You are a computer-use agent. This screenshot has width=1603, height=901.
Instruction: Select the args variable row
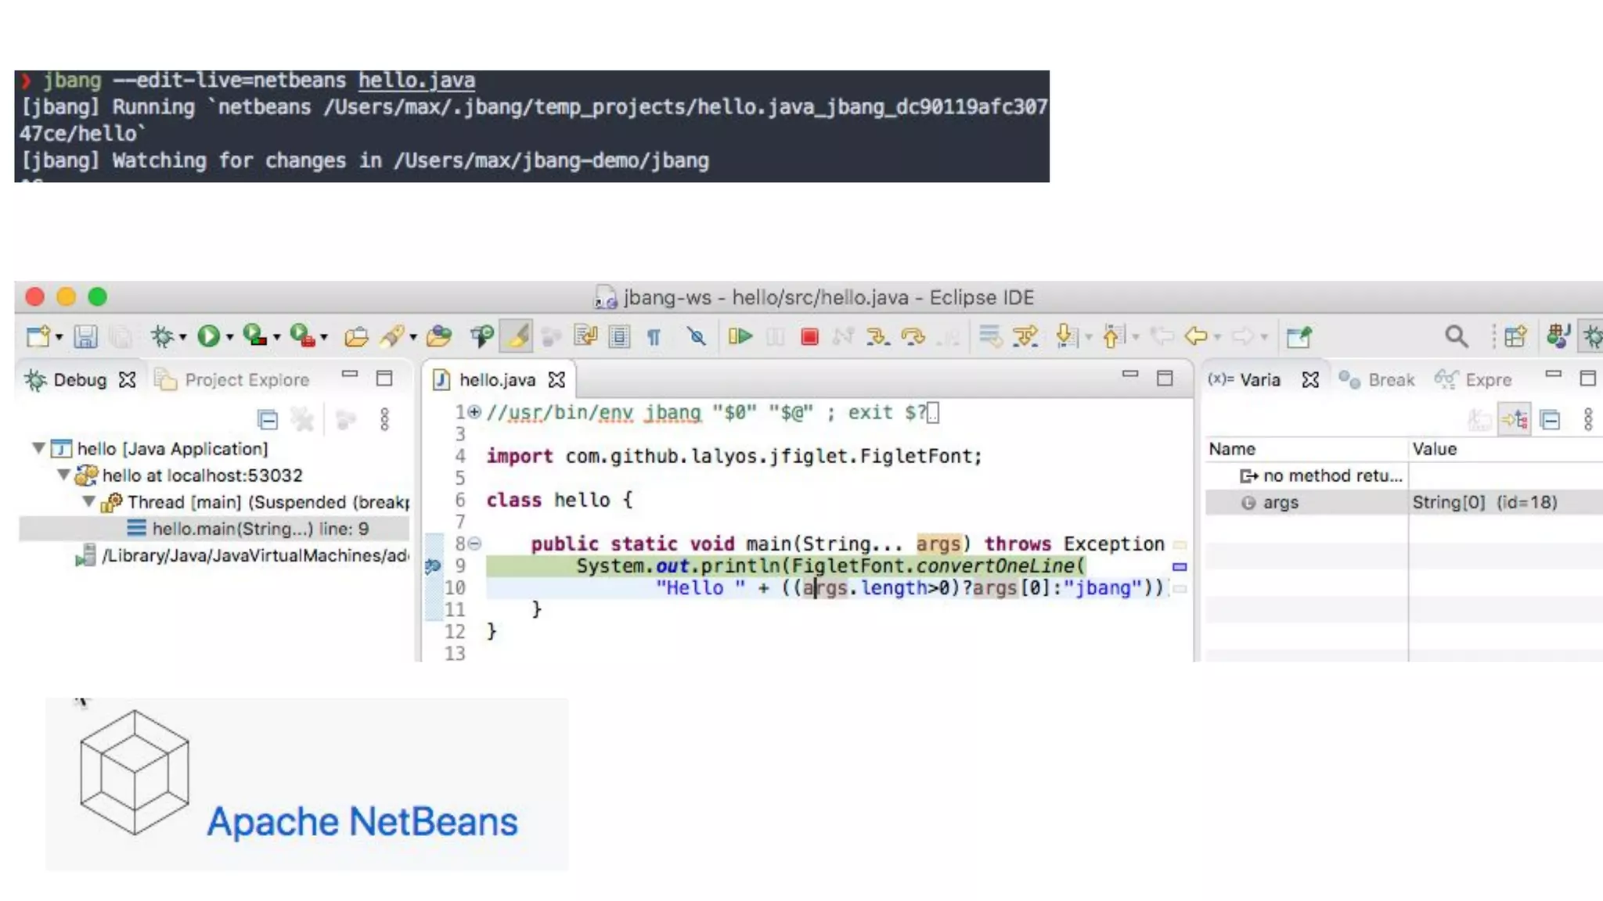1281,503
